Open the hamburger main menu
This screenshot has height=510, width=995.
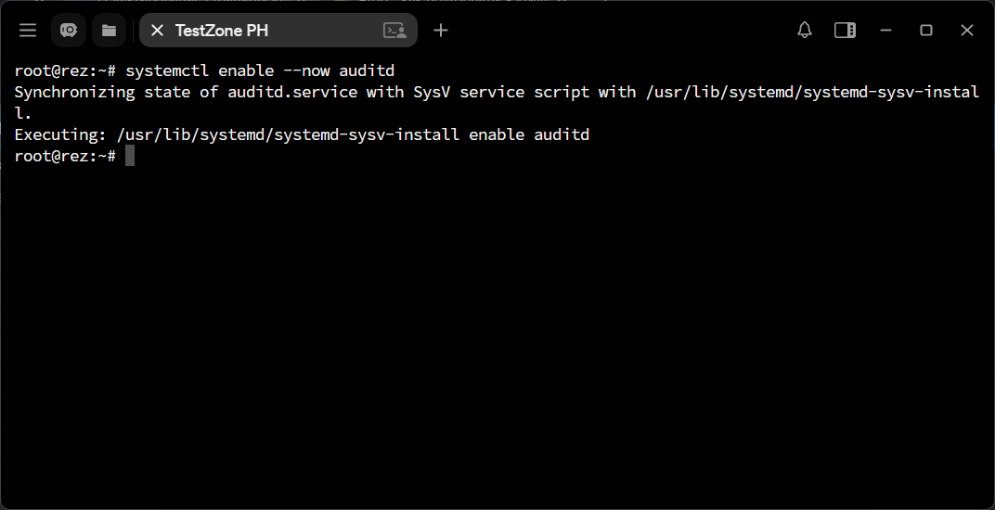[x=28, y=31]
